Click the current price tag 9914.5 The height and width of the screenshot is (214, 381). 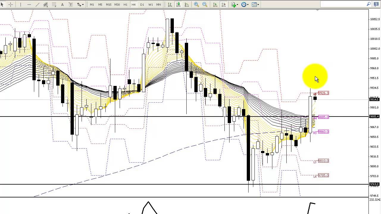[374, 99]
